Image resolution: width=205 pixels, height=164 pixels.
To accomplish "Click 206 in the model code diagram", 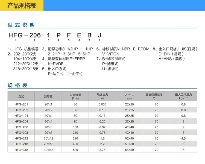I will click(35, 35).
